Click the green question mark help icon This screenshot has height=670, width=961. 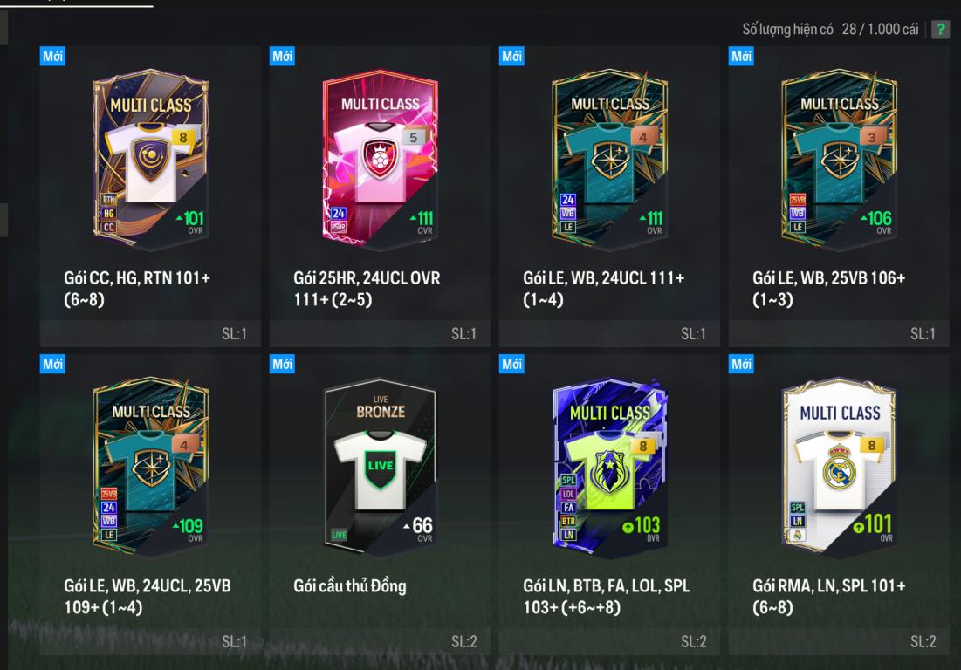coord(940,30)
